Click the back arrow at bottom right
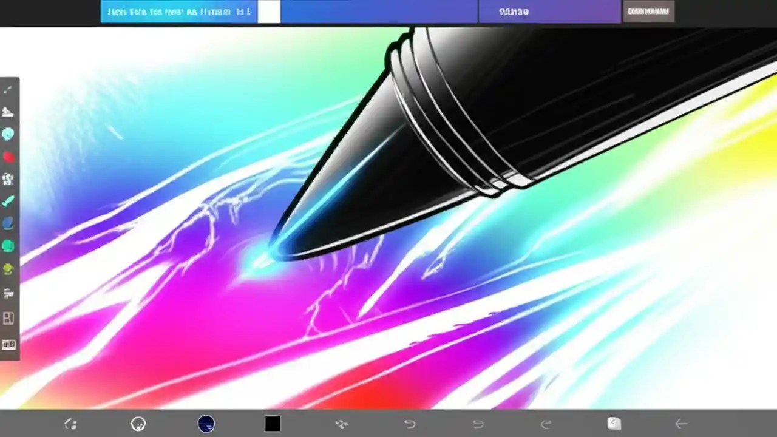 [x=681, y=424]
